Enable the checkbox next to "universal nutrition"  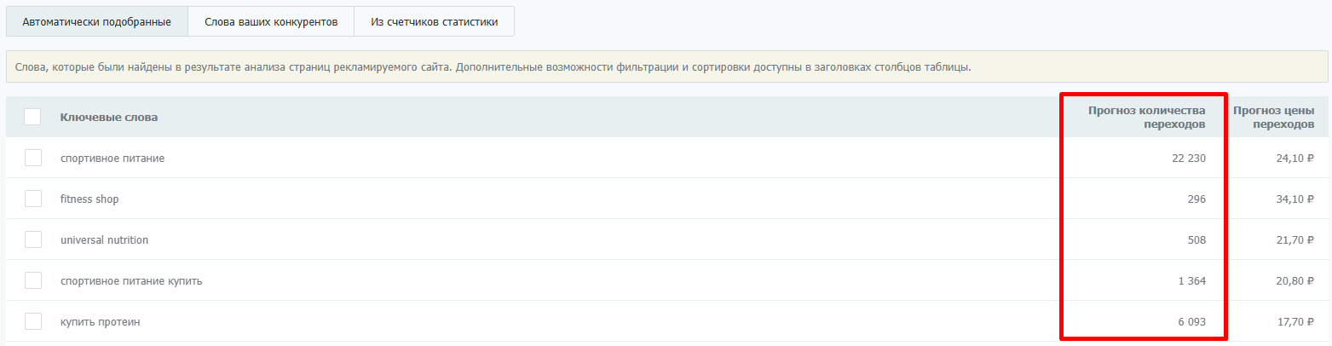tap(33, 239)
